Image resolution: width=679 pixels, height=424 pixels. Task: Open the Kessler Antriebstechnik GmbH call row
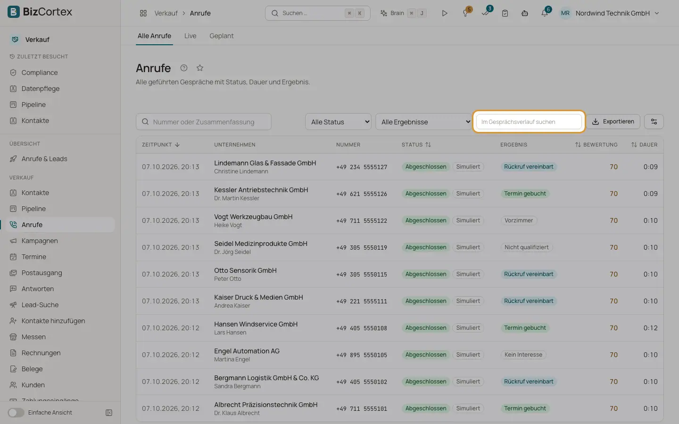tap(399, 194)
